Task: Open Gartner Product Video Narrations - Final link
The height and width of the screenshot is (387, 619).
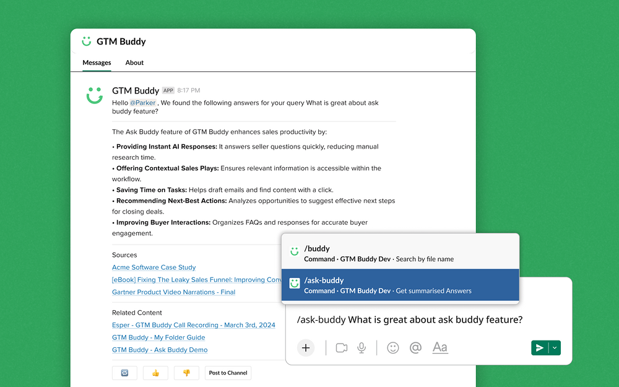Action: click(x=174, y=292)
